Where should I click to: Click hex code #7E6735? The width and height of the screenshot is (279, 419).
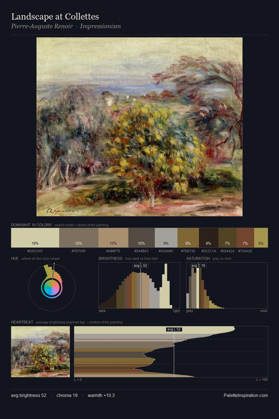click(x=188, y=251)
